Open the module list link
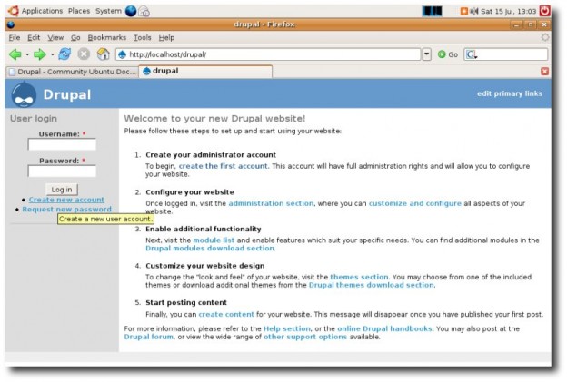Image resolution: width=567 pixels, height=382 pixels. pyautogui.click(x=214, y=240)
